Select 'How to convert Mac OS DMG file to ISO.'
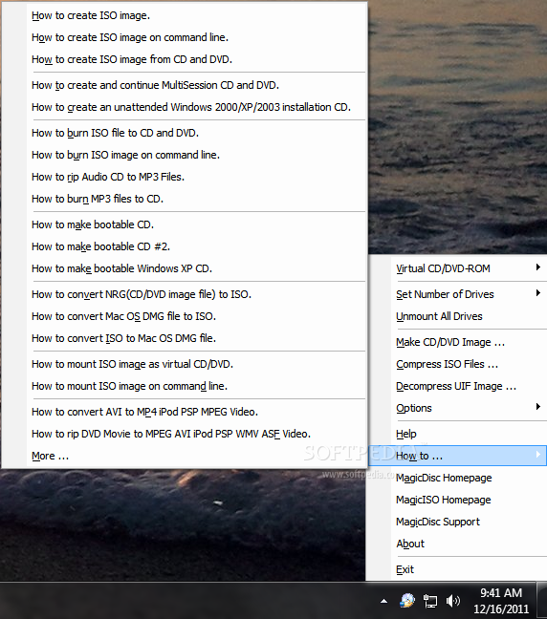The image size is (547, 619). [x=185, y=316]
